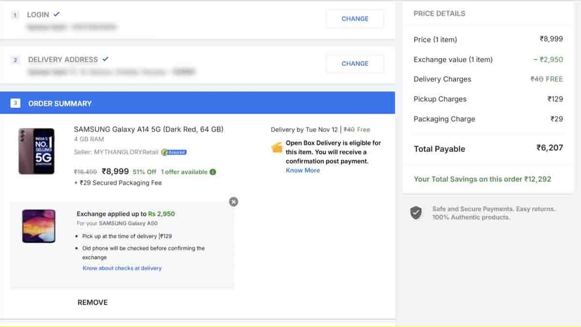Click the step 2 number badge for Delivery Address
The image size is (581, 327).
coord(15,60)
